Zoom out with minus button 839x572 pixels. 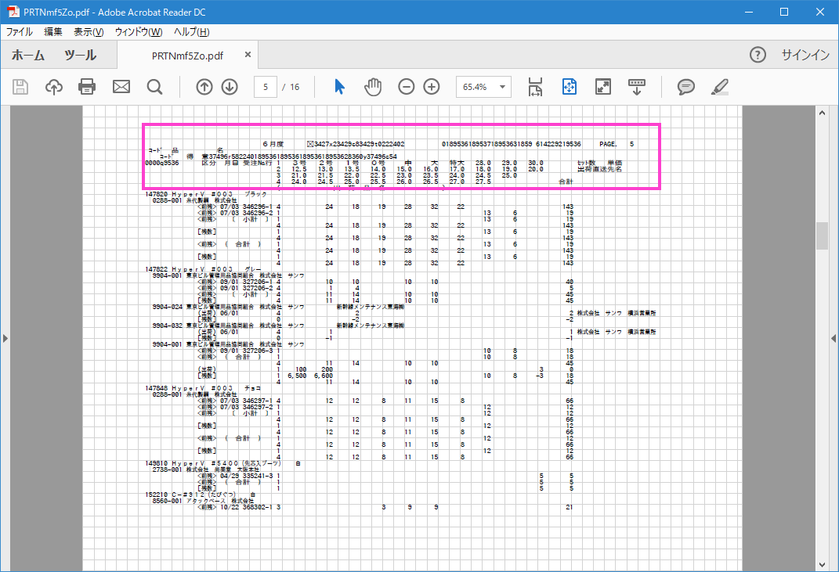pos(406,87)
